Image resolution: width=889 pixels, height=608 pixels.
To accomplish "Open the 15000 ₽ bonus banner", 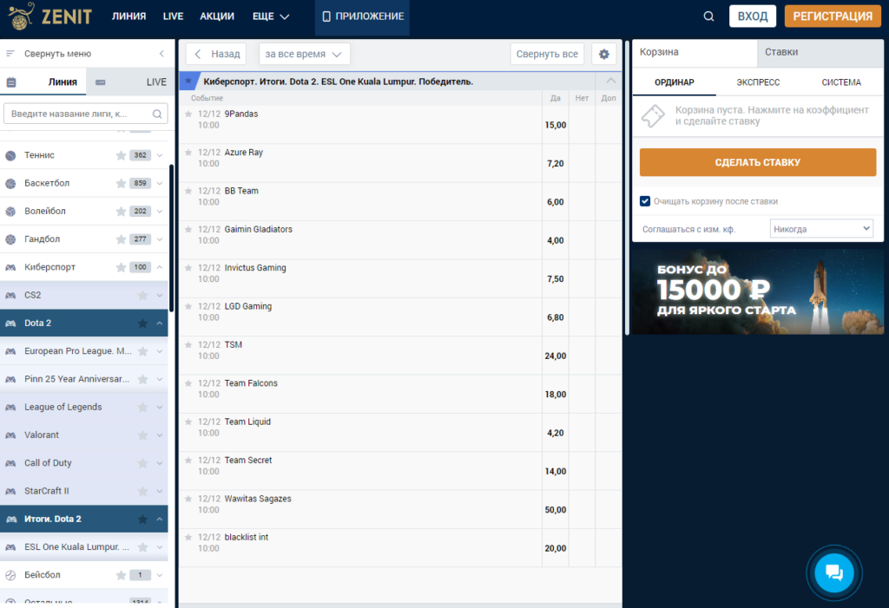I will point(757,291).
